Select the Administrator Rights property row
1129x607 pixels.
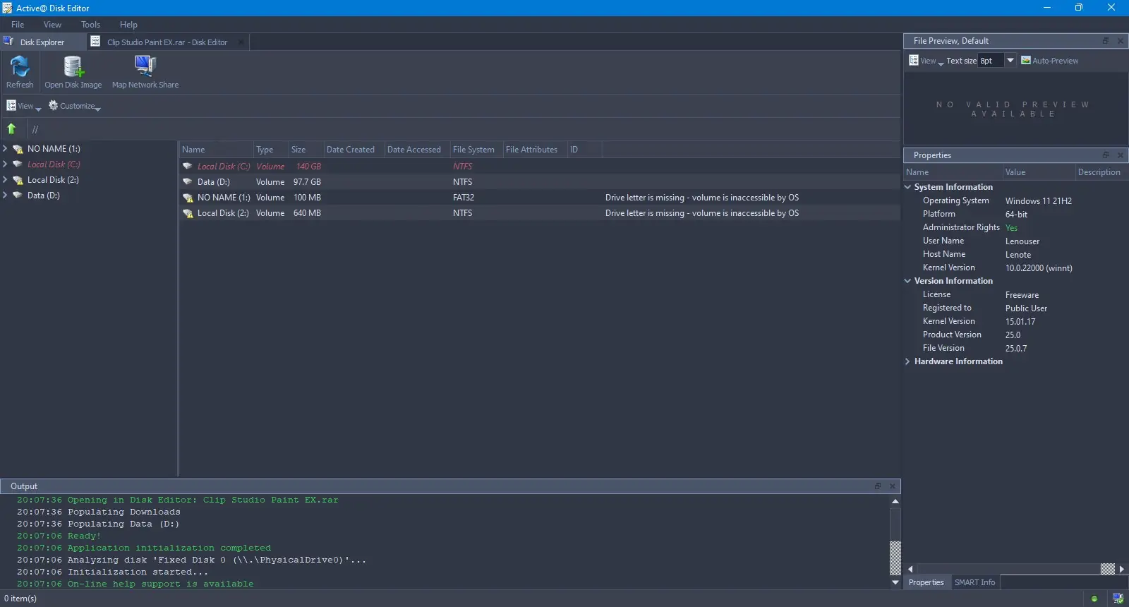coord(1015,227)
